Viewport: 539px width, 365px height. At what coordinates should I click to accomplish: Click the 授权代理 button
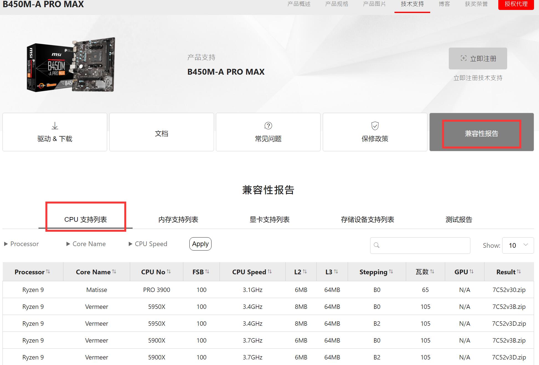click(516, 4)
